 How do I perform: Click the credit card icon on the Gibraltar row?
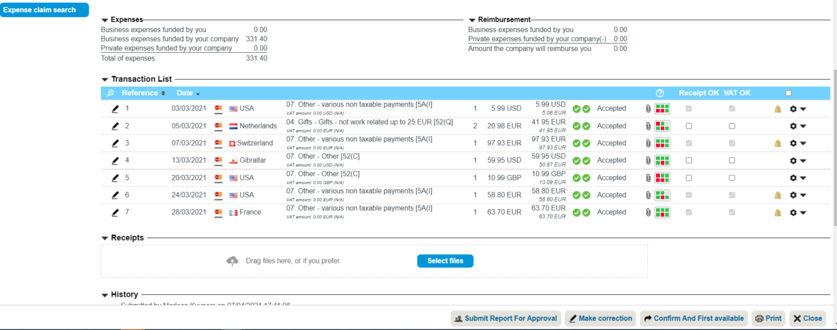coord(218,160)
